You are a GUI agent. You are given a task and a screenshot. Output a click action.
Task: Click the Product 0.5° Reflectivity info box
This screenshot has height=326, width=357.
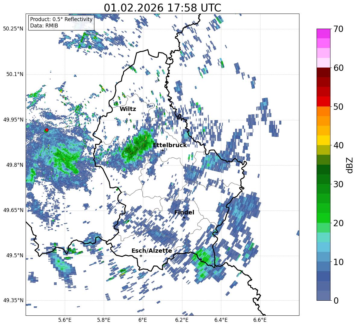point(61,22)
